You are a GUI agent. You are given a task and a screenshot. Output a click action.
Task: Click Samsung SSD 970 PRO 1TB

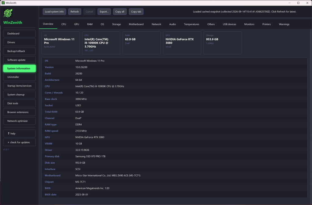tap(90, 156)
